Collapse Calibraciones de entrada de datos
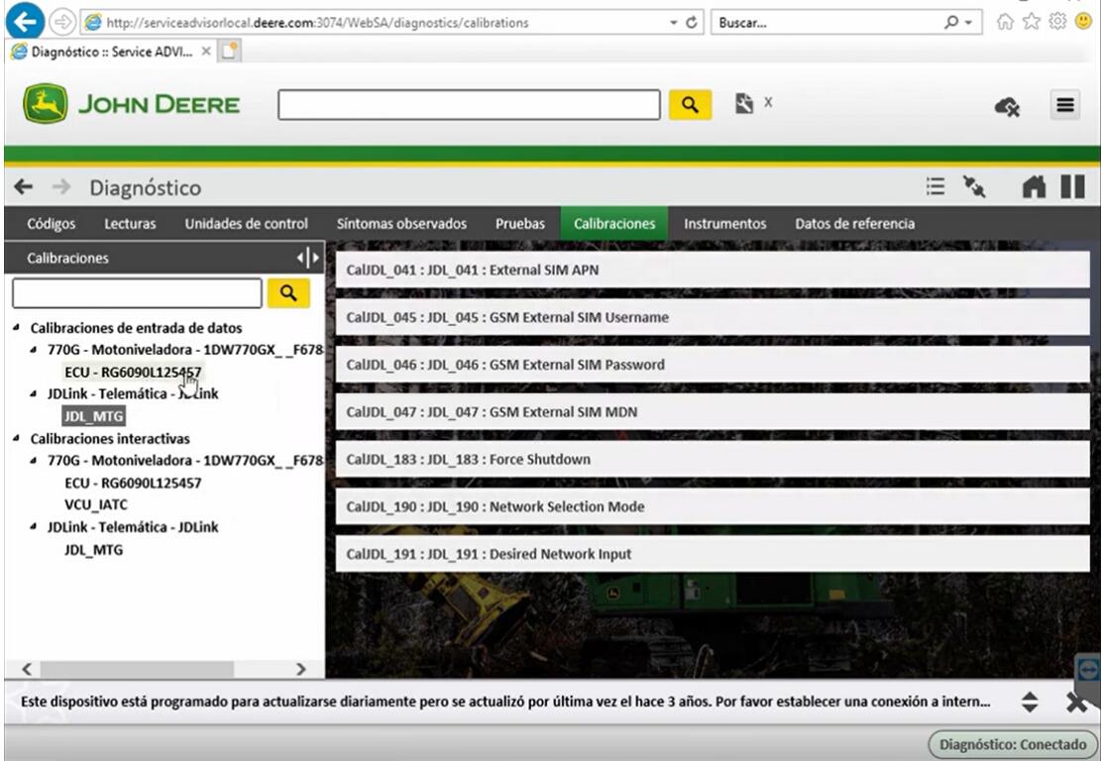Image resolution: width=1102 pixels, height=761 pixels. tap(17, 327)
